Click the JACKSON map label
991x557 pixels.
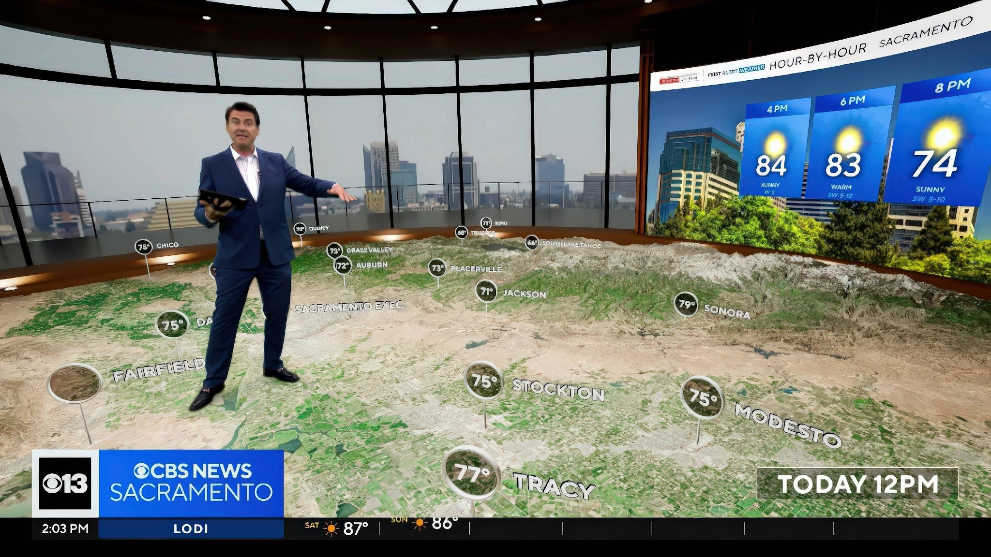click(525, 293)
